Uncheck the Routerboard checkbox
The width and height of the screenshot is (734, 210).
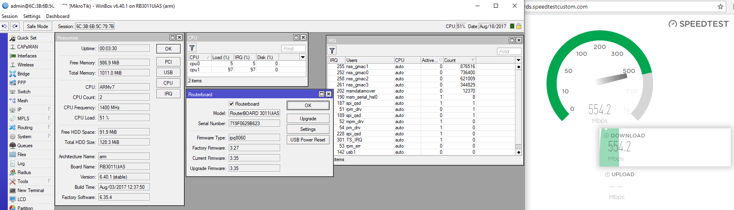(232, 104)
